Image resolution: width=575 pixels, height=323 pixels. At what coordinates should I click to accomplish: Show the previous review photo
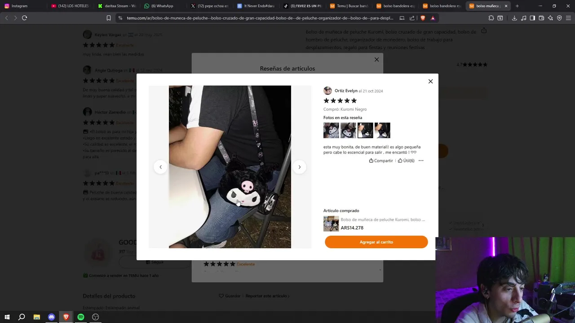click(160, 167)
